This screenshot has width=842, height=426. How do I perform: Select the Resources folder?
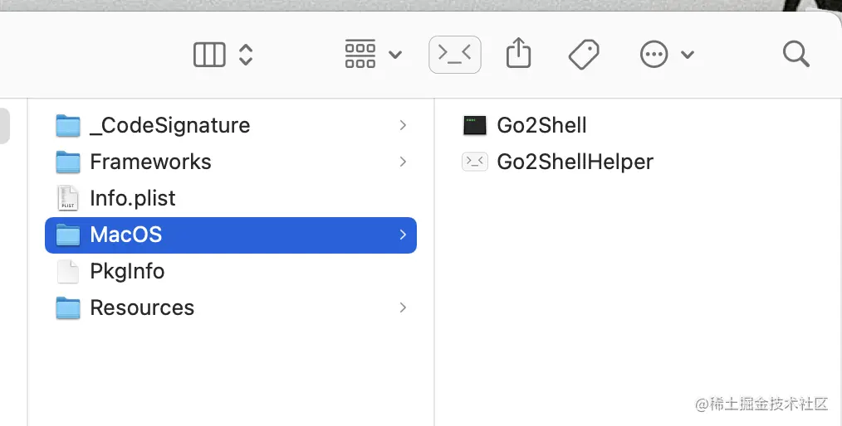(142, 307)
